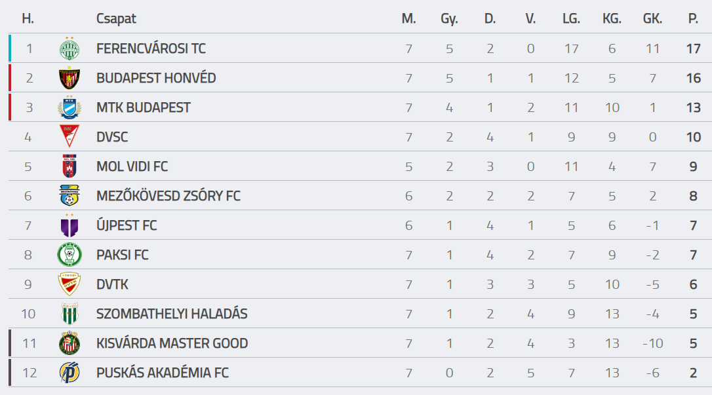Select the PUSKÁS AKADÉMIA FC team name
712x395 pixels.
point(162,373)
